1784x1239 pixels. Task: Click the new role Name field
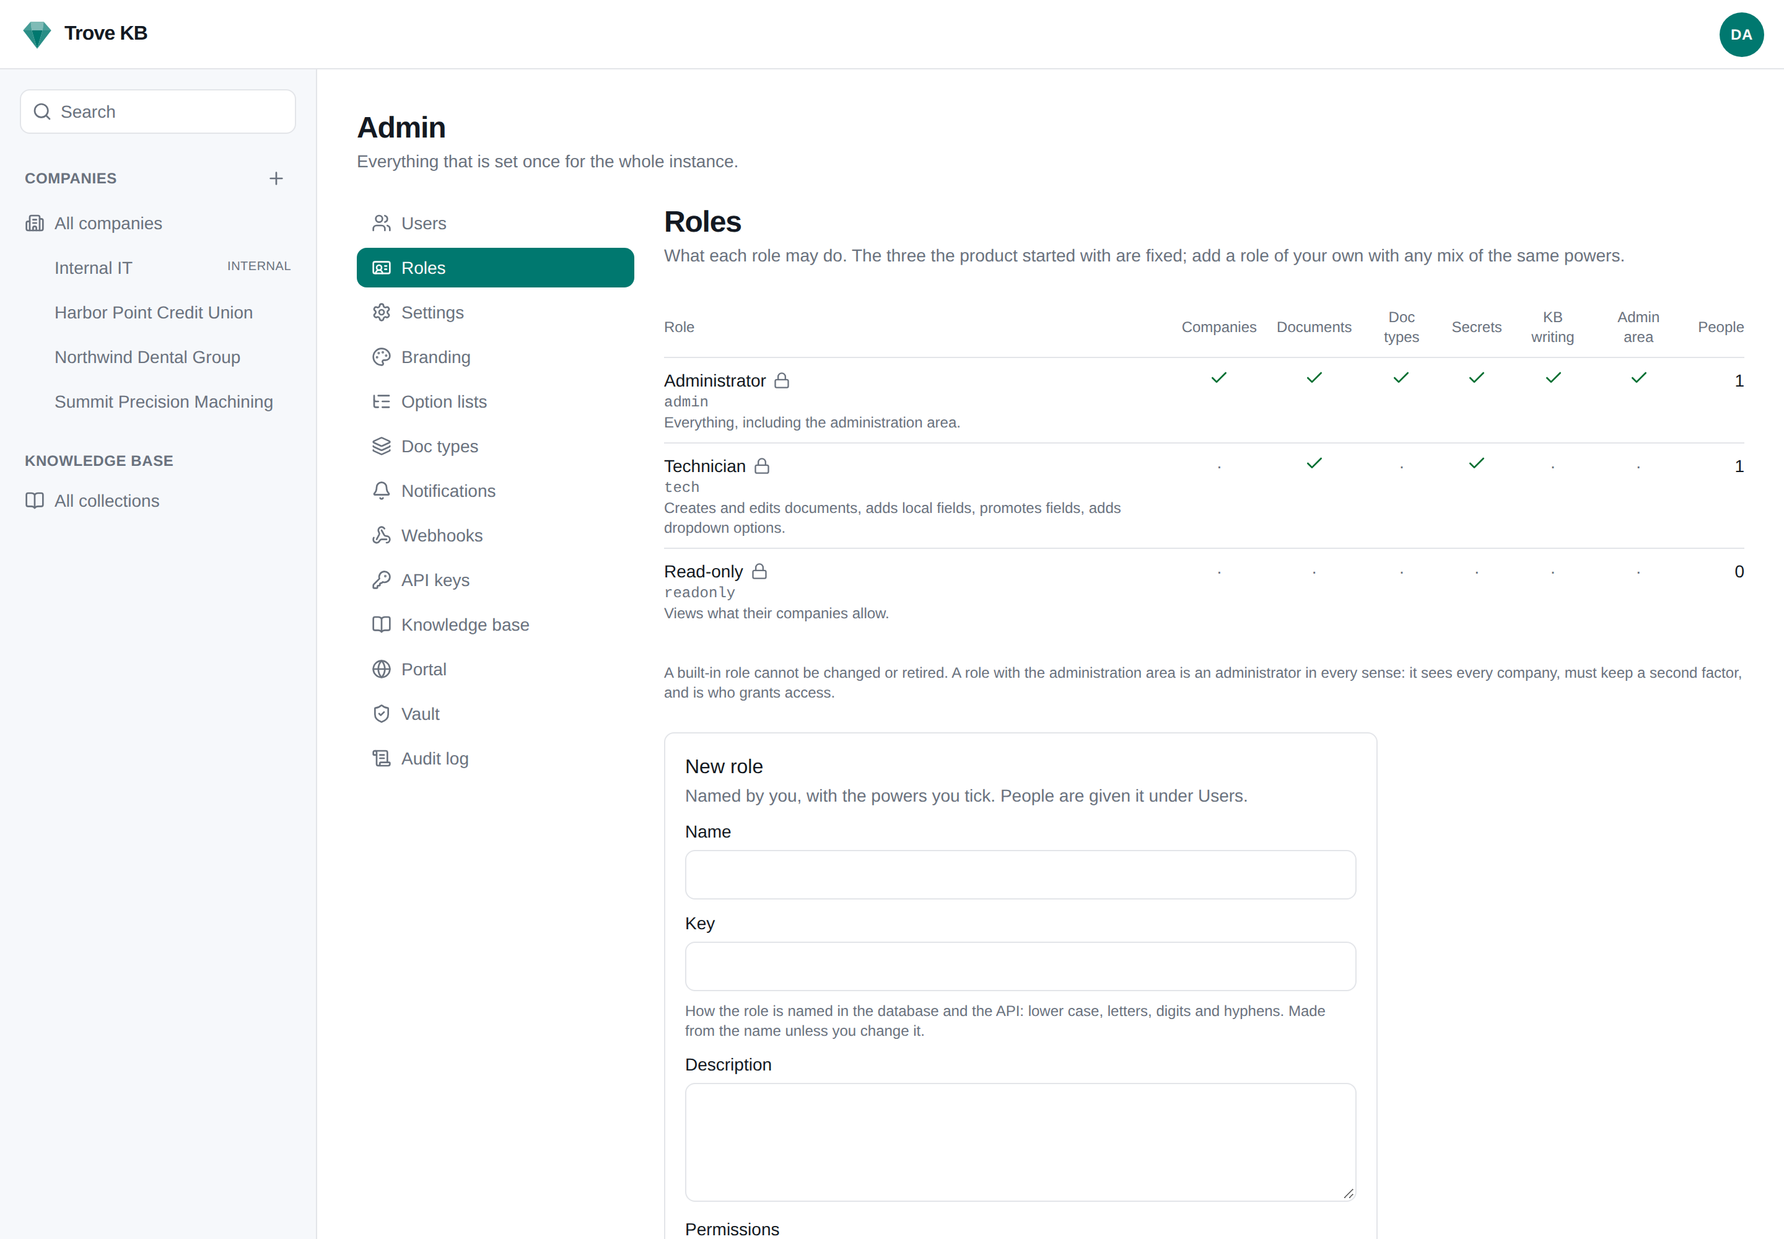pyautogui.click(x=1020, y=875)
